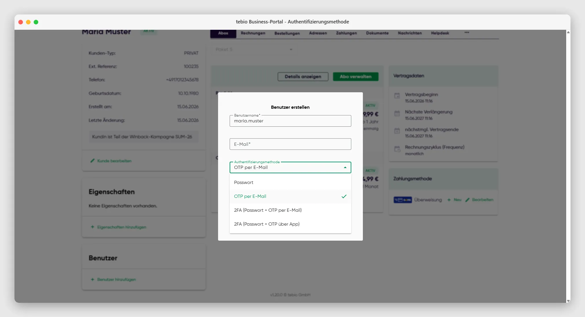
Task: Click the Abo verwalten button
Action: [x=356, y=77]
